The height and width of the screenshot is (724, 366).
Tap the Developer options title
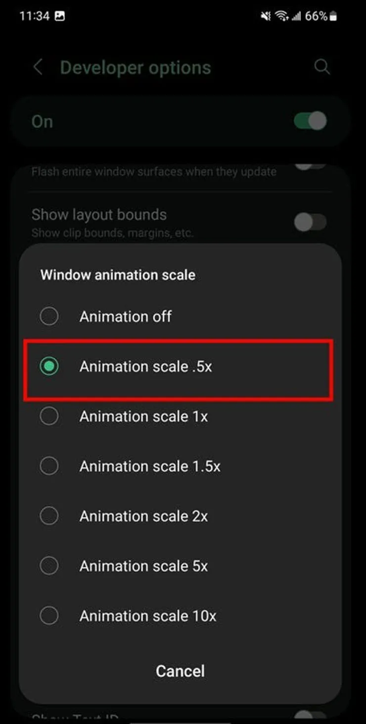pyautogui.click(x=136, y=68)
